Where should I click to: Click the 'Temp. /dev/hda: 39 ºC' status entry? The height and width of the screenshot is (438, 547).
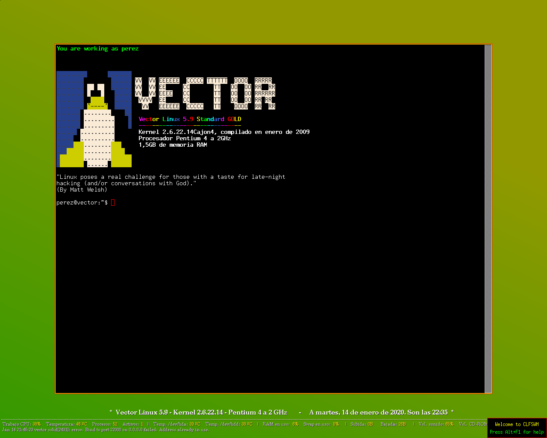[x=177, y=424]
